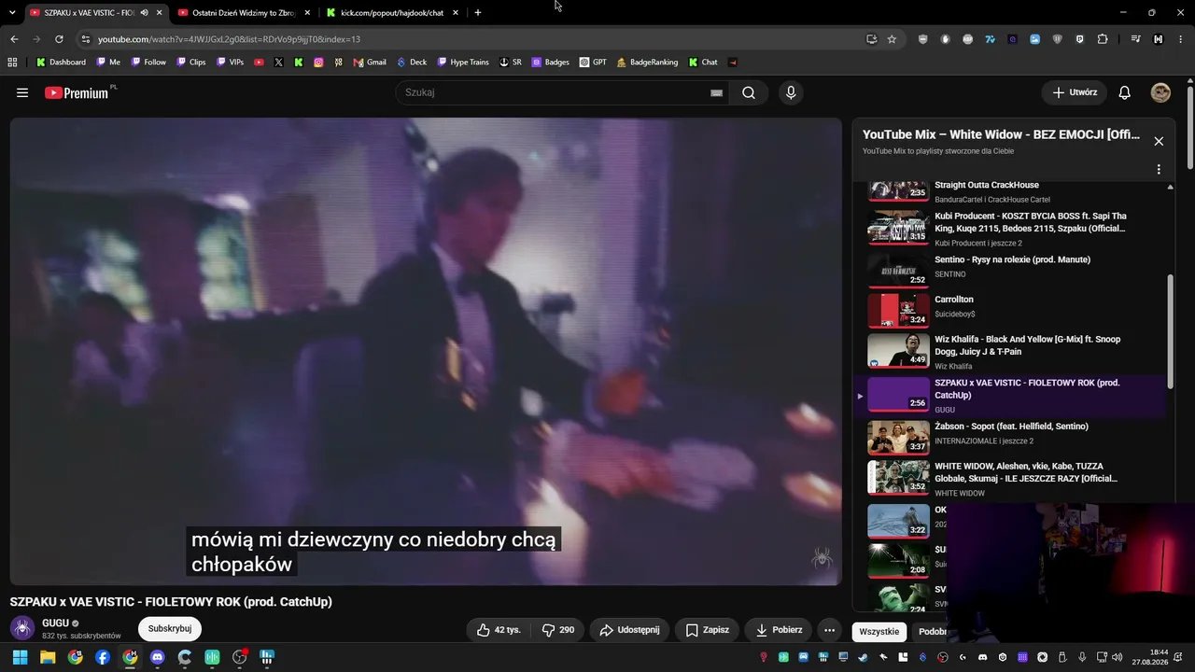Switch to the kick.com popout chat tab
This screenshot has width=1195, height=672.
pos(392,13)
